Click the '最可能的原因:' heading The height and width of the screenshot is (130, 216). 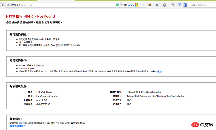(18, 34)
